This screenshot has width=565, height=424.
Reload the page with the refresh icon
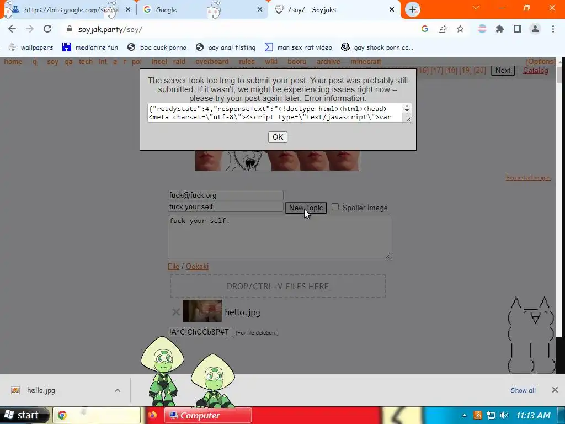point(47,29)
